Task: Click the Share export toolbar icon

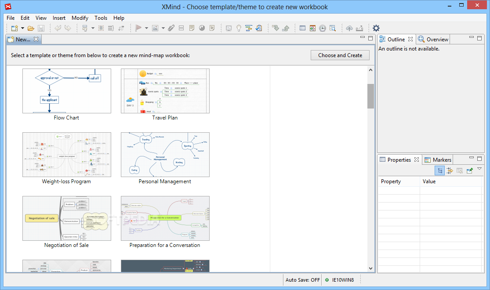Action: 359,28
